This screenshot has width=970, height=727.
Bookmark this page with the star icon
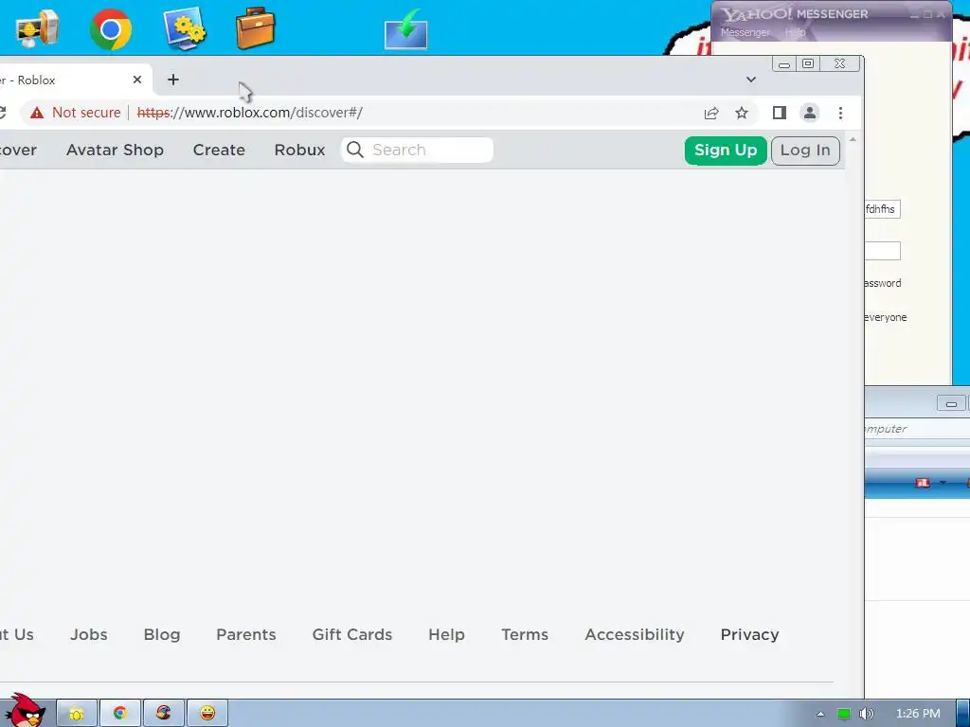point(742,114)
